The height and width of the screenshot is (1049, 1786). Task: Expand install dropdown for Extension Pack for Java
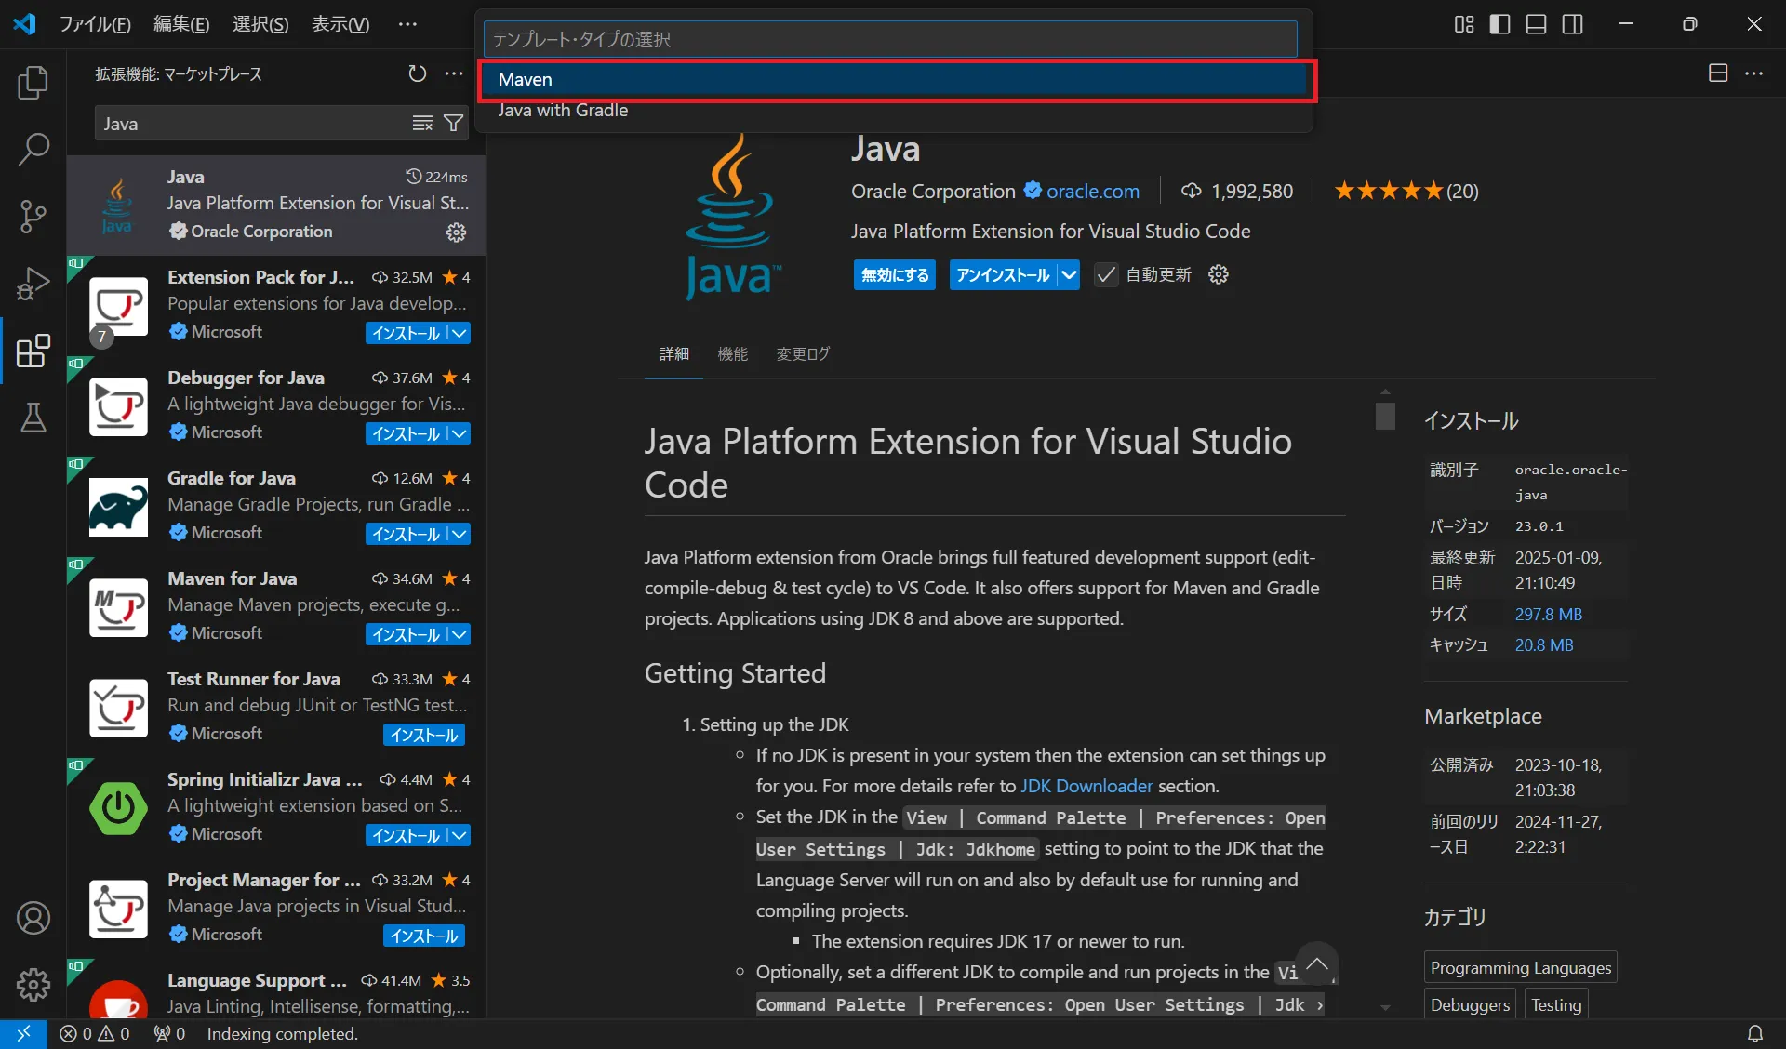[x=459, y=333]
